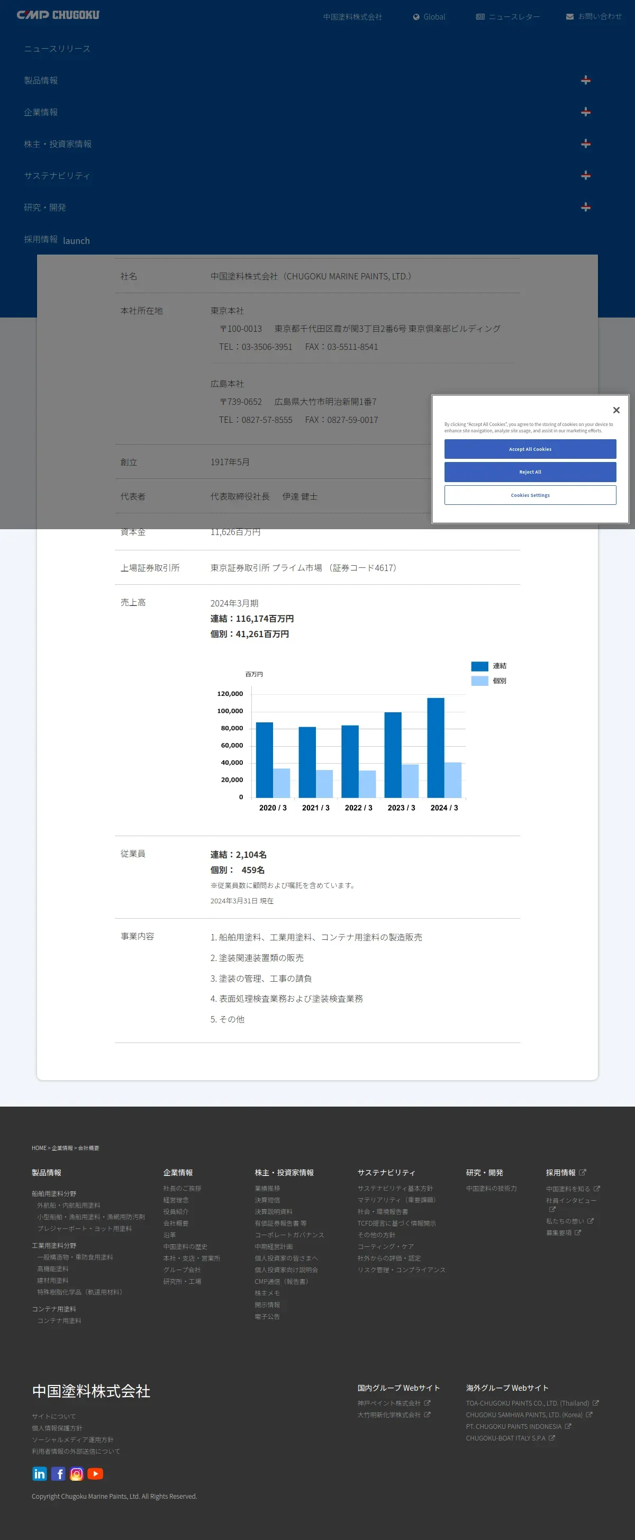Open サステナビリティ基本方針 footer link
Viewport: 635px width, 1540px height.
tap(395, 1189)
